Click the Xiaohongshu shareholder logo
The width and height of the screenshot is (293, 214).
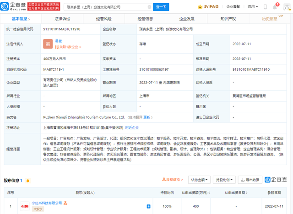(25, 206)
